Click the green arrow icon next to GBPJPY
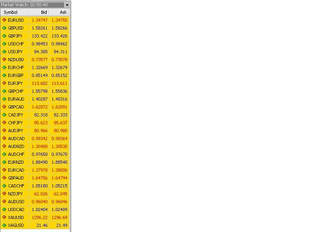This screenshot has width=336, height=232. pyautogui.click(x=4, y=36)
